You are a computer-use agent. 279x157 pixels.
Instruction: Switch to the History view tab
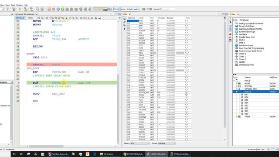coord(31,18)
